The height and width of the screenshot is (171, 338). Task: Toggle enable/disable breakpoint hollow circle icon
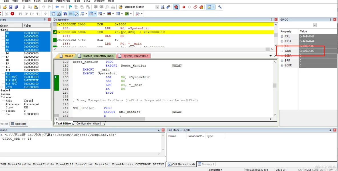(x=190, y=7)
